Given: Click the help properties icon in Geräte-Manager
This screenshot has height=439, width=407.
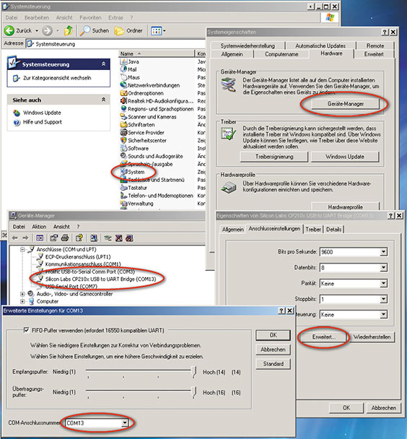Looking at the screenshot, I should pos(79,238).
